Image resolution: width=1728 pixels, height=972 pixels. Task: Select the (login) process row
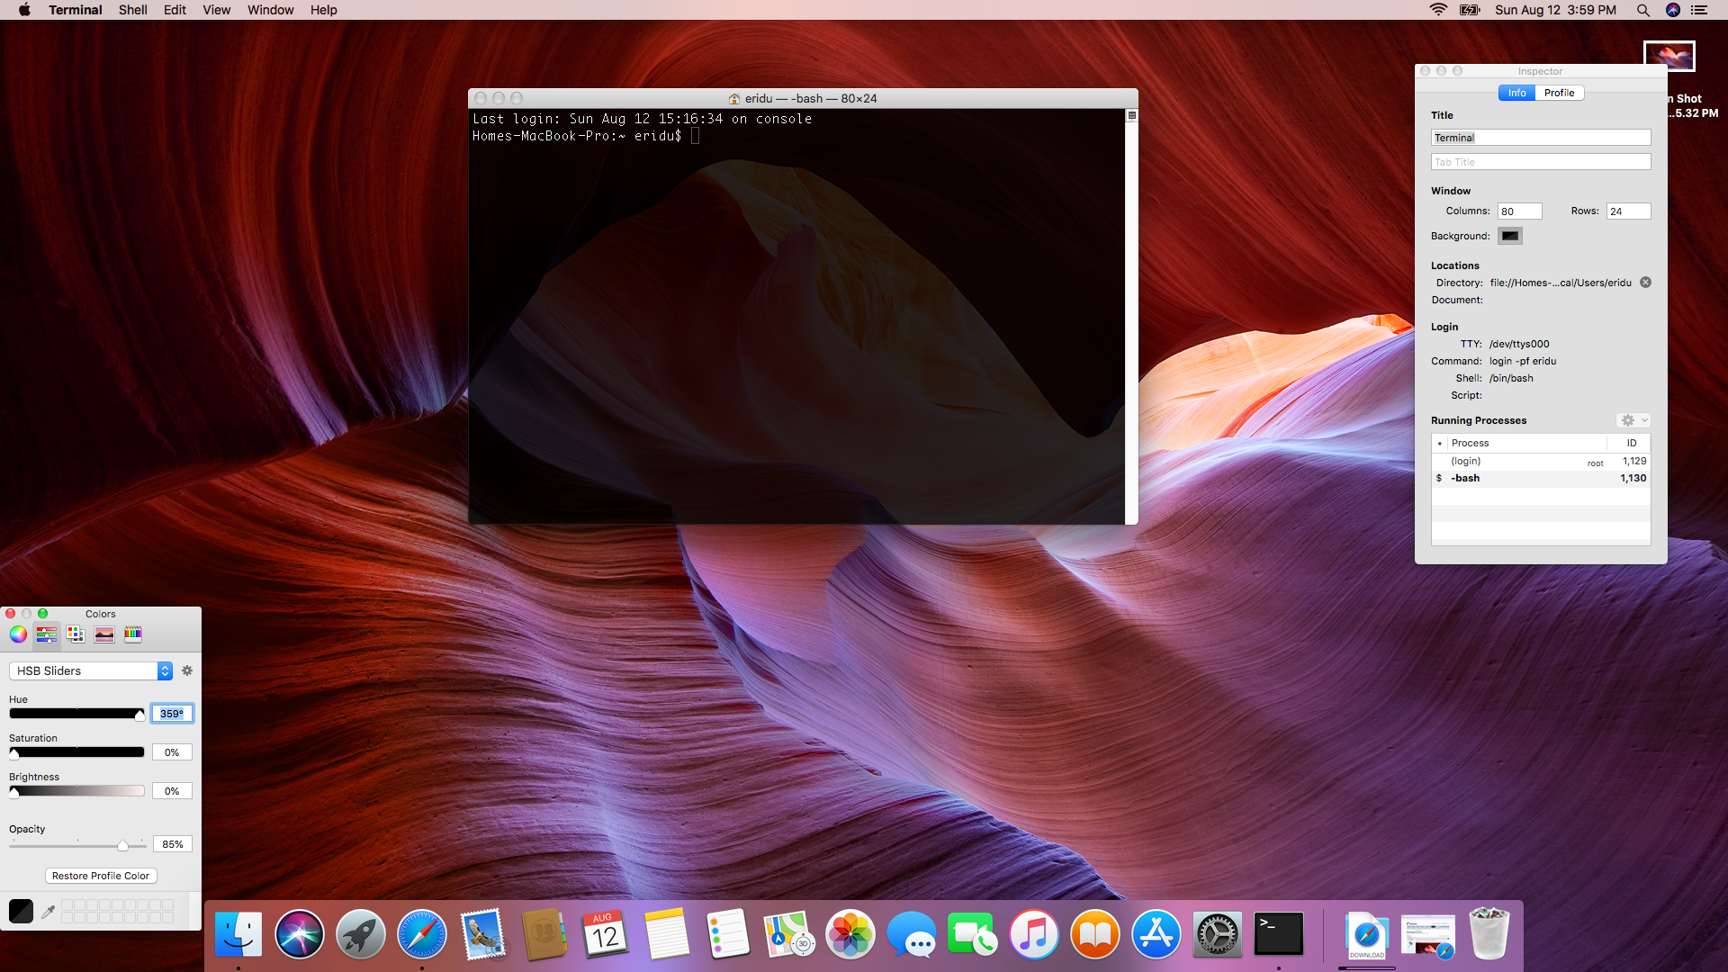pyautogui.click(x=1541, y=462)
